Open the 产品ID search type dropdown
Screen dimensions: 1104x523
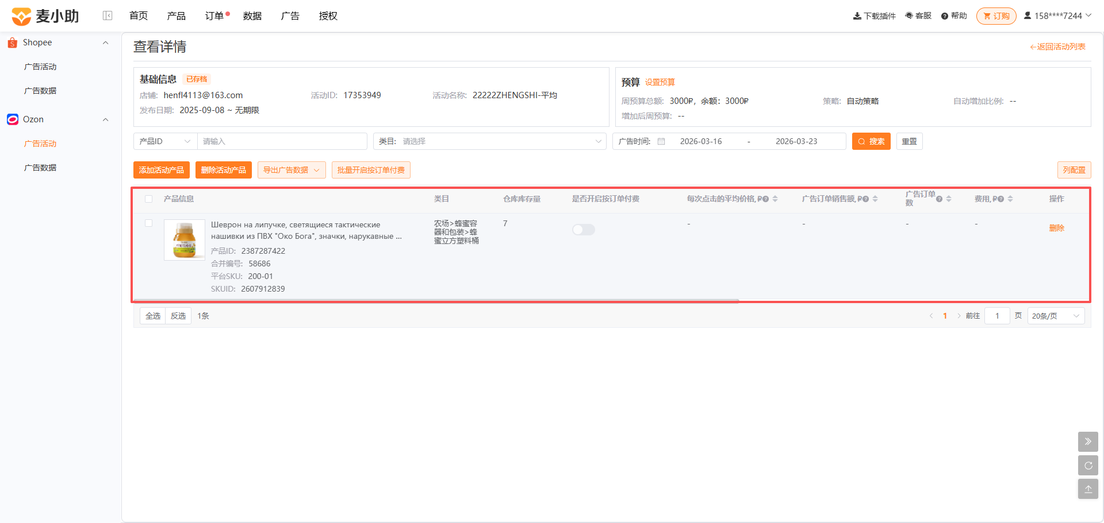tap(166, 141)
